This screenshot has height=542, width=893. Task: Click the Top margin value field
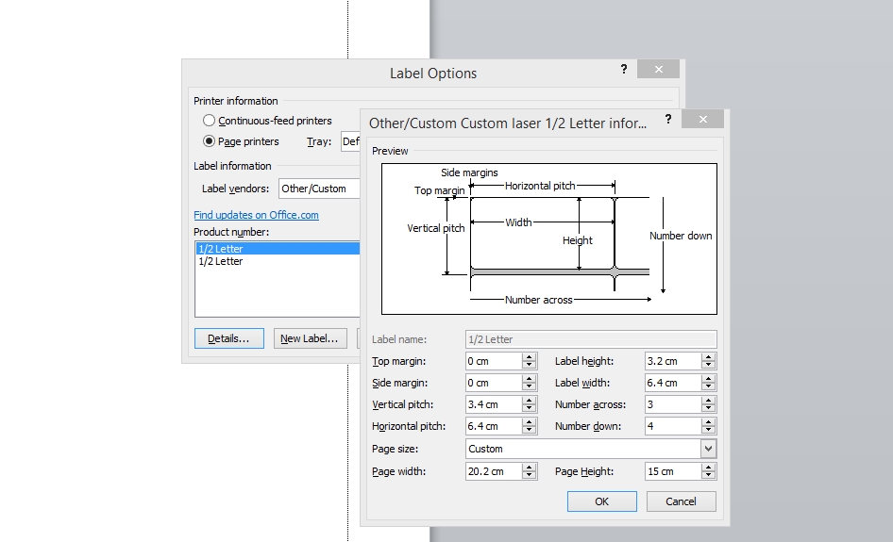[x=494, y=361]
